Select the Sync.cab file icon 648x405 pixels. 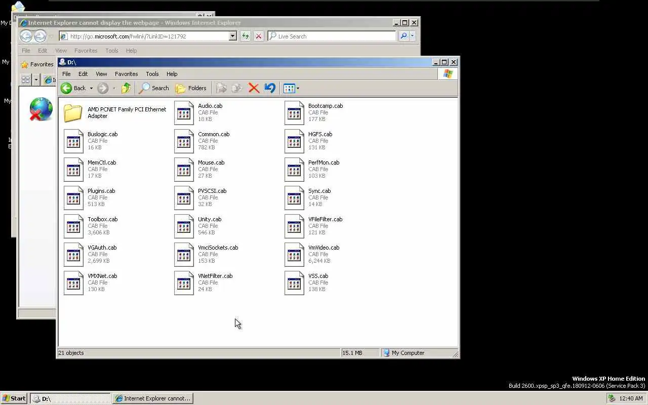point(294,197)
